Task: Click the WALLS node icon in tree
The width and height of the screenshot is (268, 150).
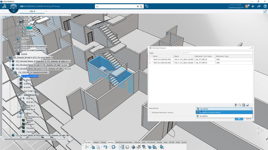Action: tap(23, 28)
